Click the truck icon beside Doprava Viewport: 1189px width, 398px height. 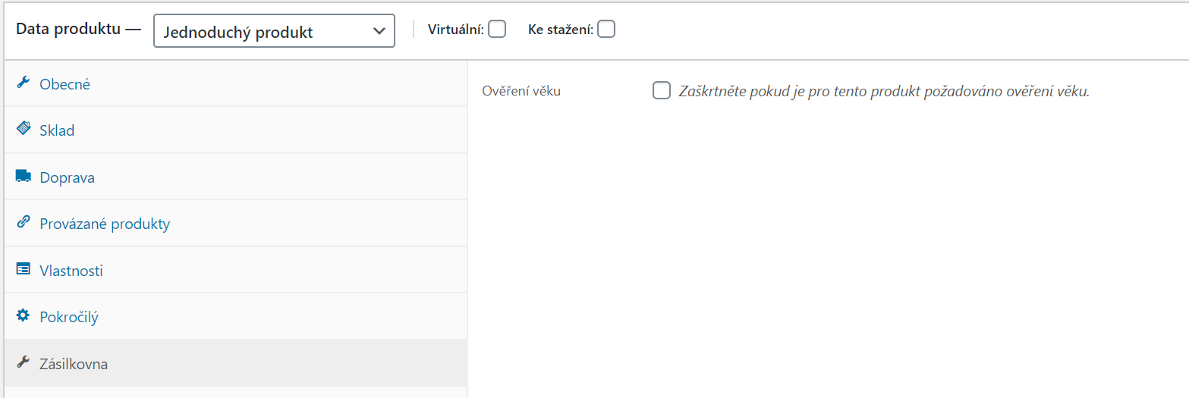24,177
